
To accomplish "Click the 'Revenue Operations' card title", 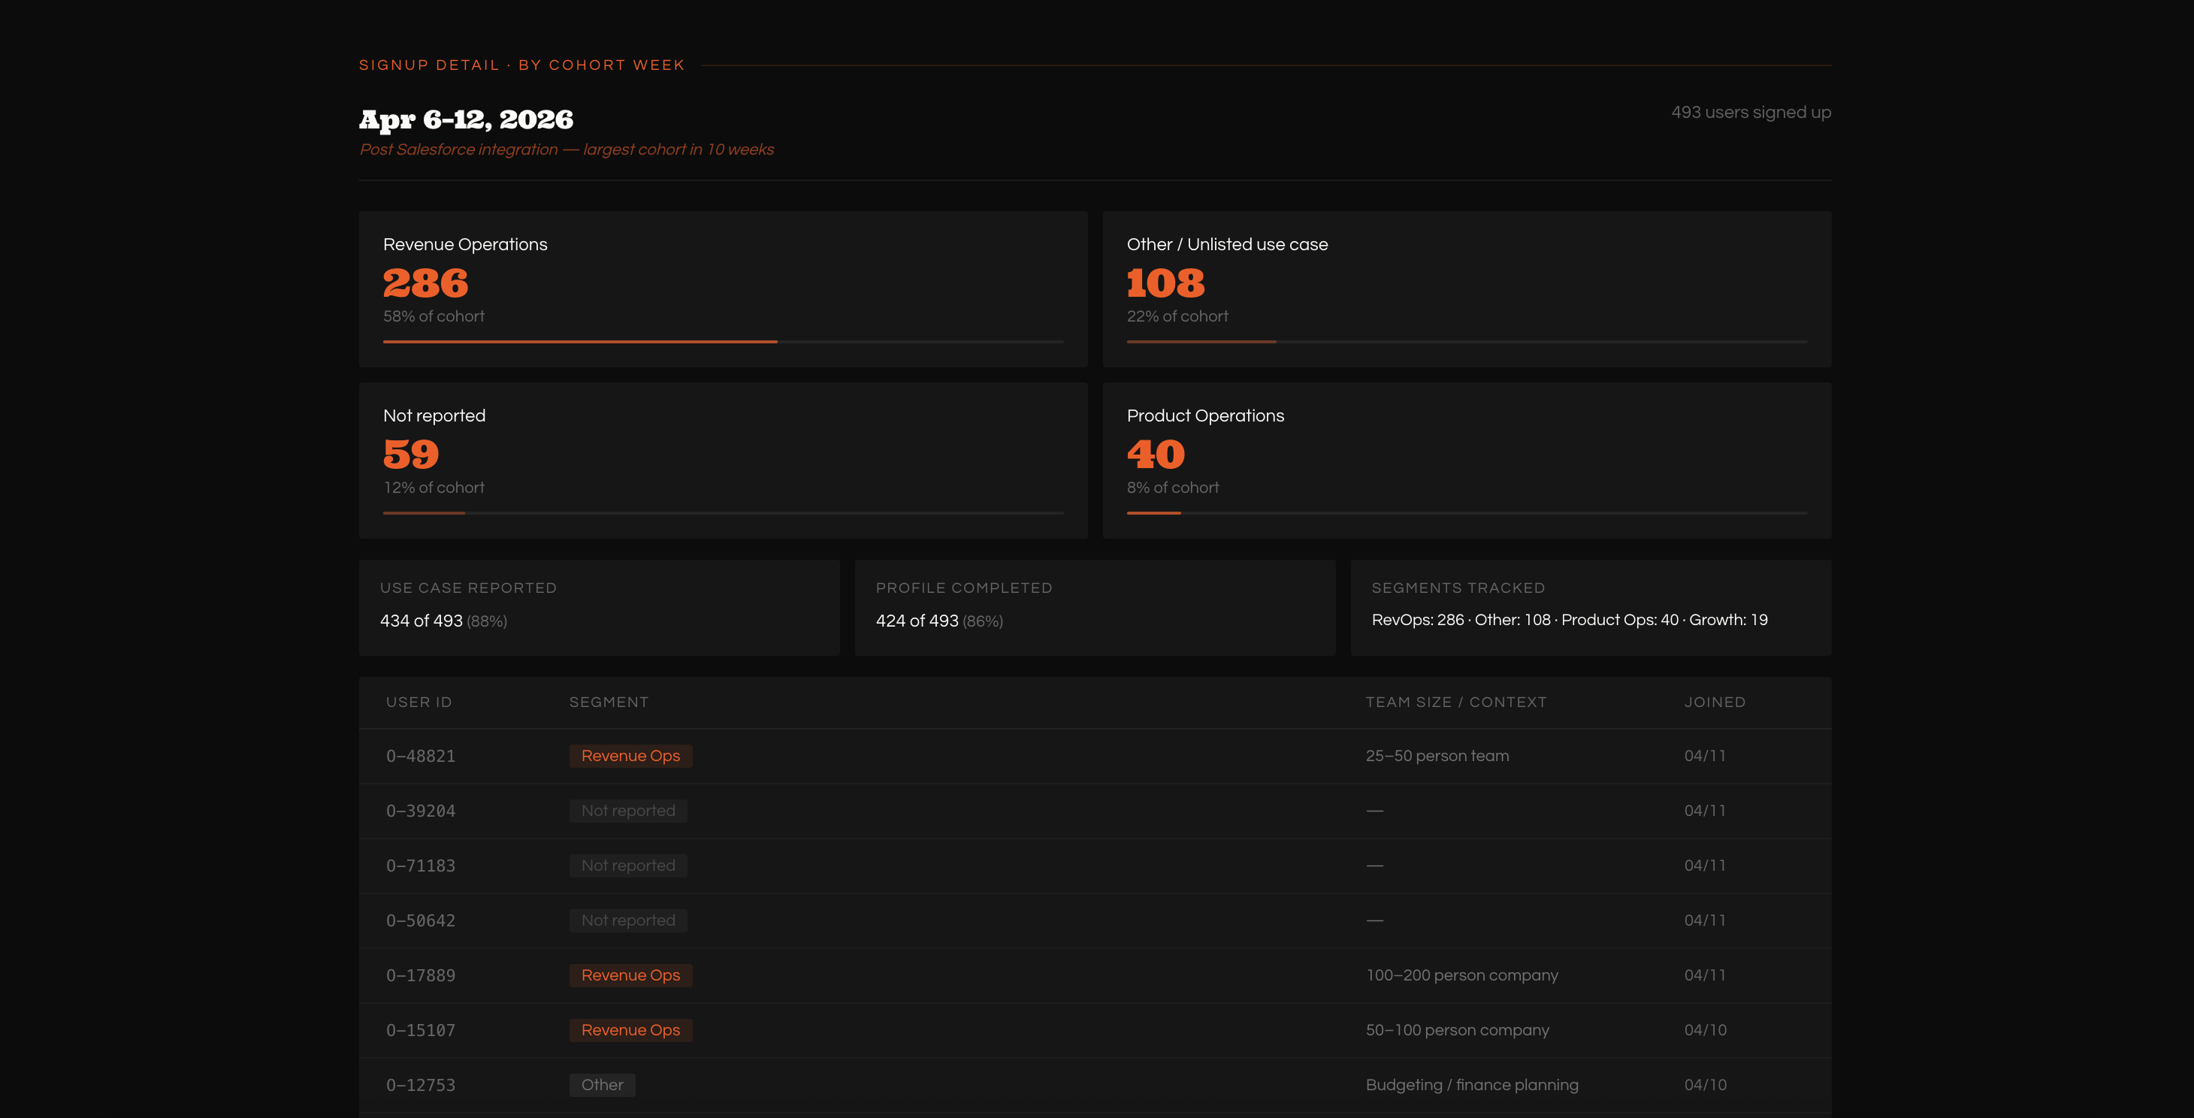I will pos(465,244).
